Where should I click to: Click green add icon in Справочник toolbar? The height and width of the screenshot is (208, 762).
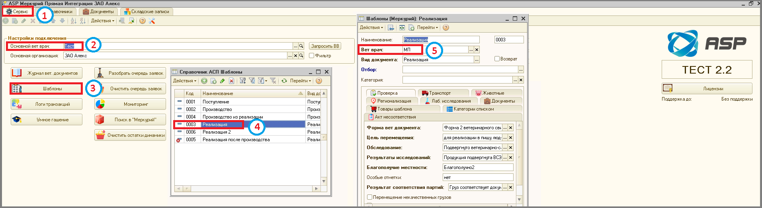tap(204, 81)
